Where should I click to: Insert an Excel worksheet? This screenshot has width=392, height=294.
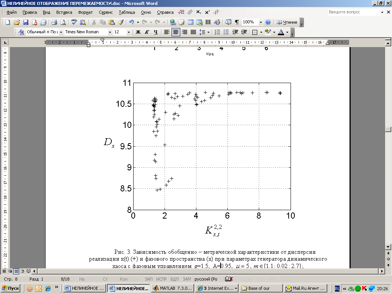[x=199, y=22]
